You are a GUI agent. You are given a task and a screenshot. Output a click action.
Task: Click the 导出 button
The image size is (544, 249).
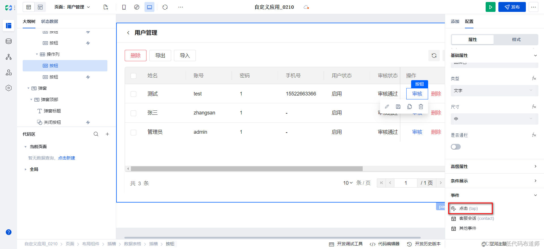pyautogui.click(x=160, y=56)
